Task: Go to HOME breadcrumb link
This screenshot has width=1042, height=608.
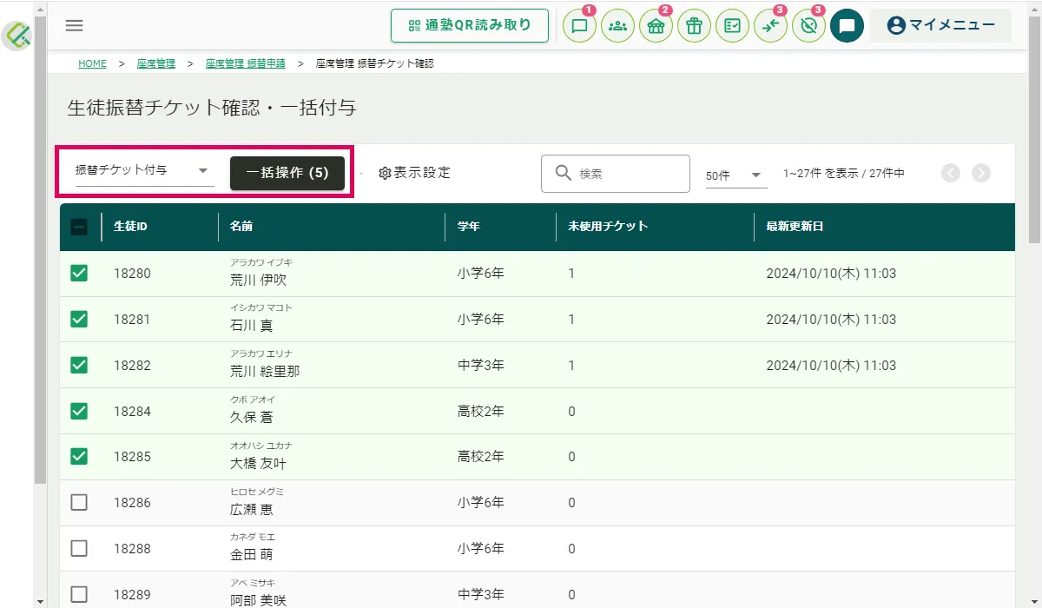Action: pyautogui.click(x=92, y=64)
